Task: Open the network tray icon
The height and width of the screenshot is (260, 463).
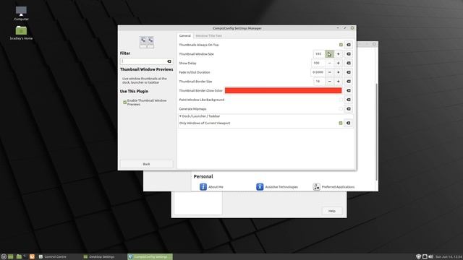Action: [425, 257]
